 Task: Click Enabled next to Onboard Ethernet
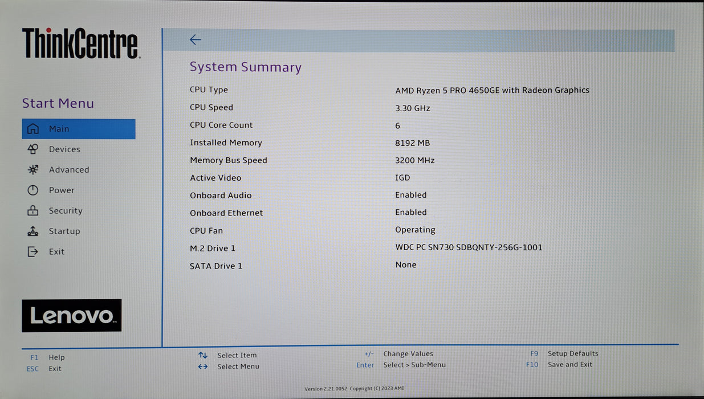[x=411, y=212]
